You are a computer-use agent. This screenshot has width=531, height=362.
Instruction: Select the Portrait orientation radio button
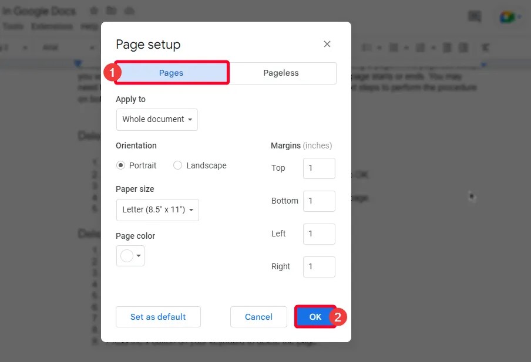(120, 165)
